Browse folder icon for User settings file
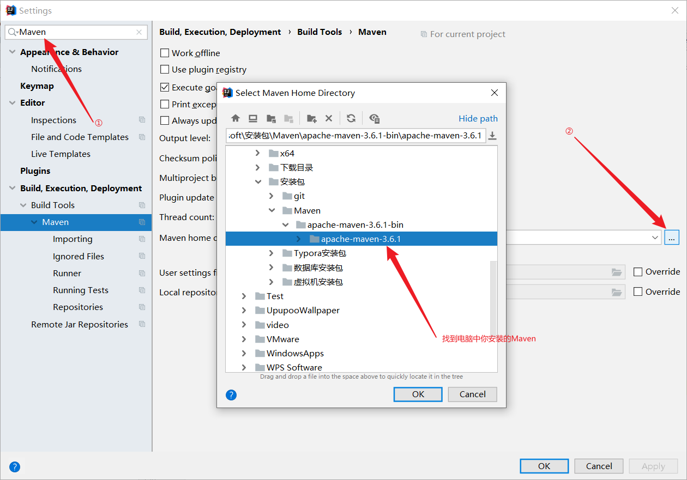 coord(617,272)
